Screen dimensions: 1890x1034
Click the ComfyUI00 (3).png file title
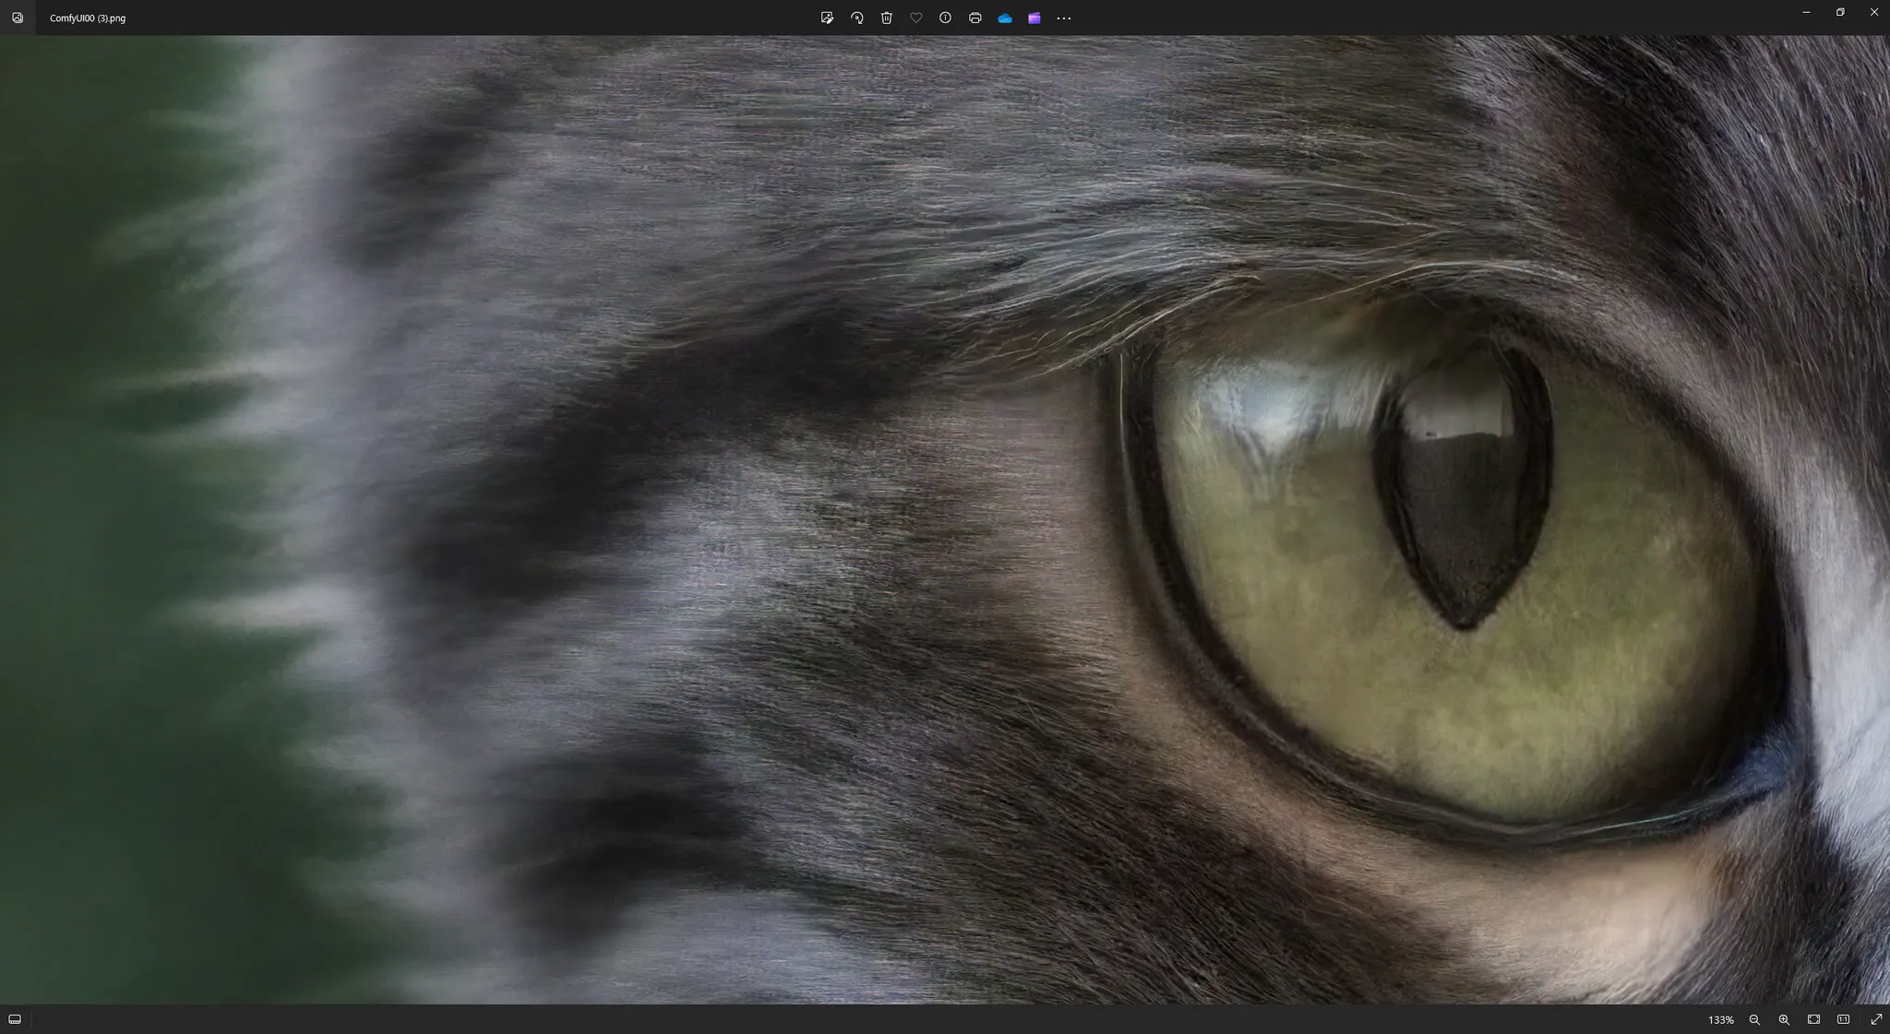click(x=88, y=18)
